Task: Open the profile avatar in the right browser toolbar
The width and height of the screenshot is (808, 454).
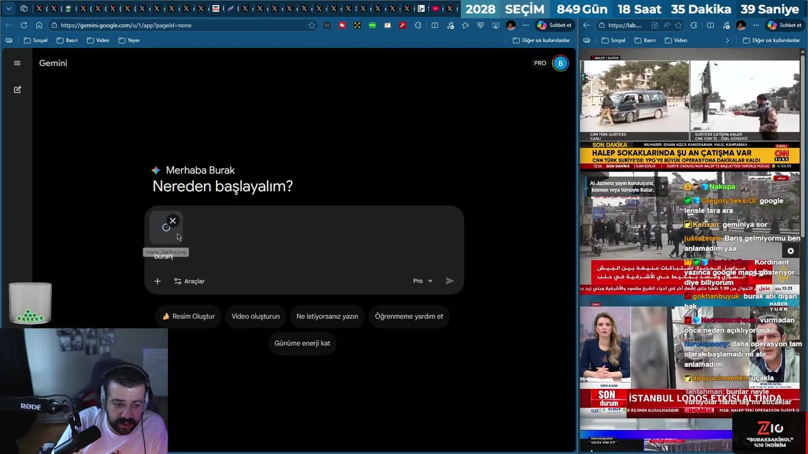Action: [x=741, y=25]
